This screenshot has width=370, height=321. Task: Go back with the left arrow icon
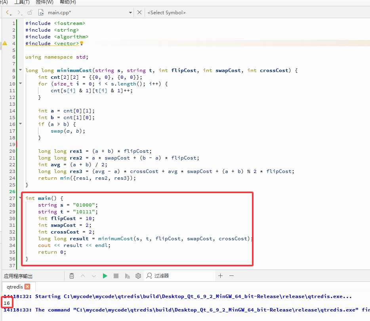(8, 13)
